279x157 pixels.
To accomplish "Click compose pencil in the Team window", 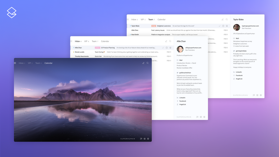I will 222,20.
